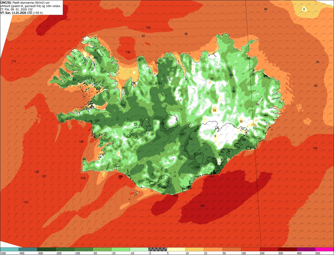Click the '-64' value on the map
Image resolution: width=334 pixels, height=255 pixels.
[x=266, y=115]
